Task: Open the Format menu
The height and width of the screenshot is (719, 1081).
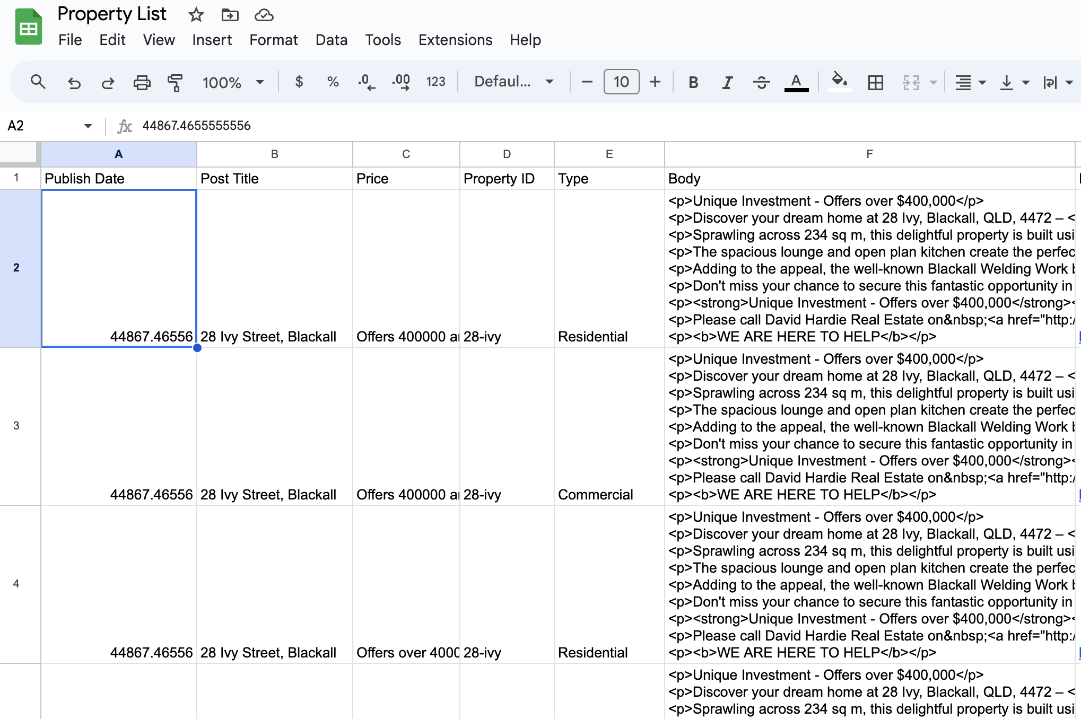Action: 274,40
